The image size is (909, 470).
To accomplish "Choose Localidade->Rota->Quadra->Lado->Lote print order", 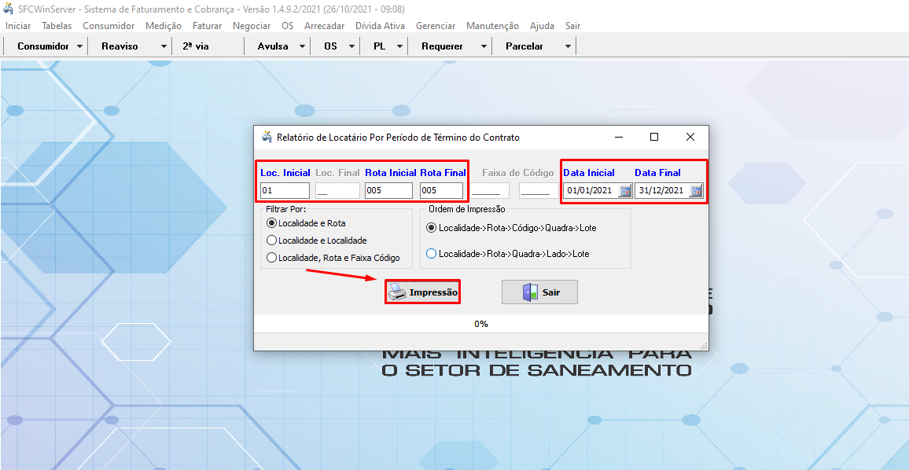I will [x=431, y=254].
